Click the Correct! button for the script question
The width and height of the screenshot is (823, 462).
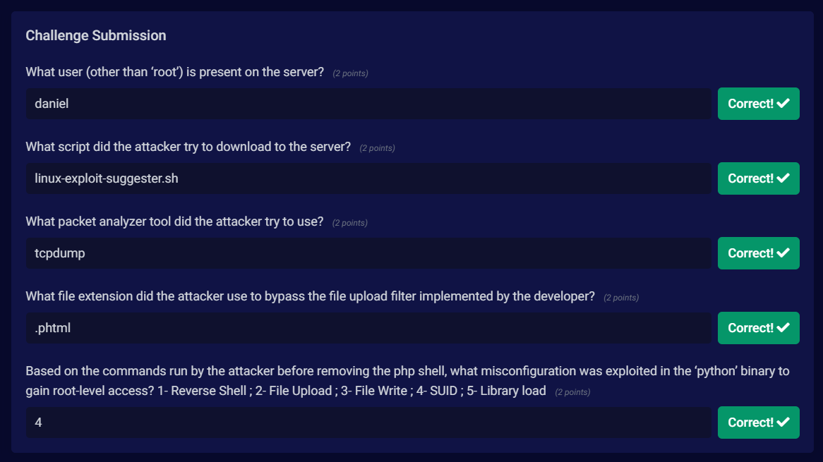click(759, 178)
